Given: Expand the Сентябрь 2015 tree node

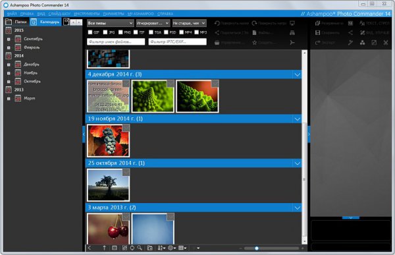Looking at the screenshot, I should (x=9, y=39).
